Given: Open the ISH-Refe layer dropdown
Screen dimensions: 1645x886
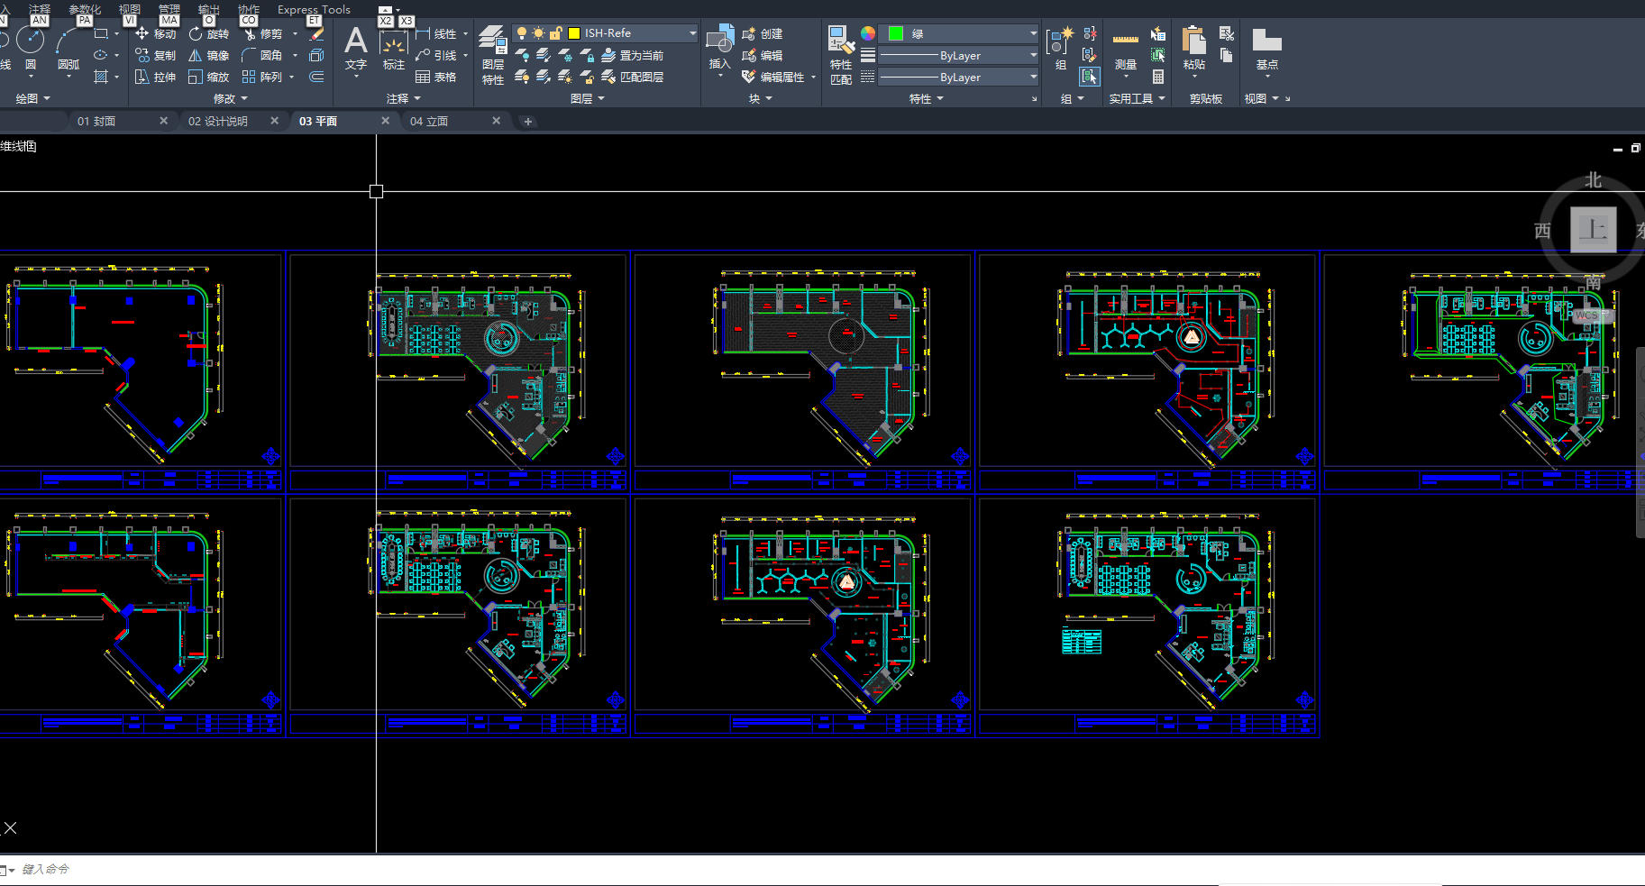Looking at the screenshot, I should pos(692,33).
